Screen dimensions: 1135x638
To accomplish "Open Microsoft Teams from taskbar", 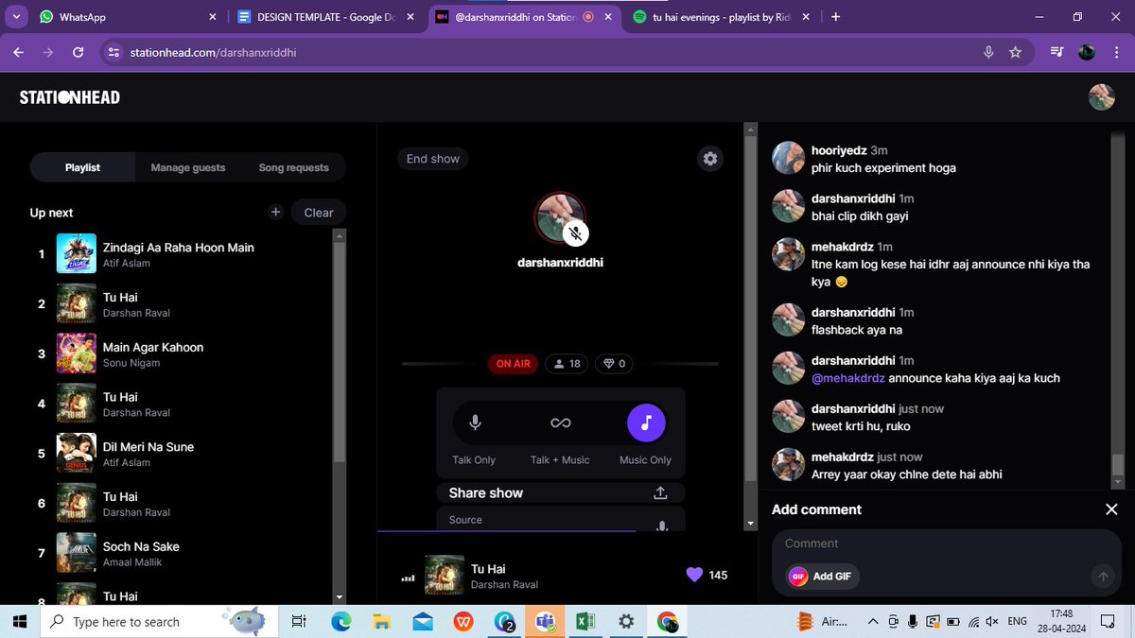I will click(545, 621).
